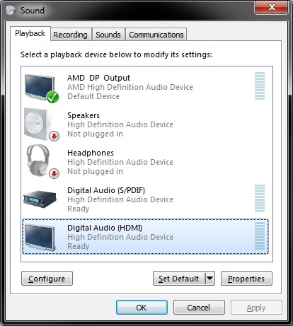Click the greyed-out Apply button

point(256,308)
